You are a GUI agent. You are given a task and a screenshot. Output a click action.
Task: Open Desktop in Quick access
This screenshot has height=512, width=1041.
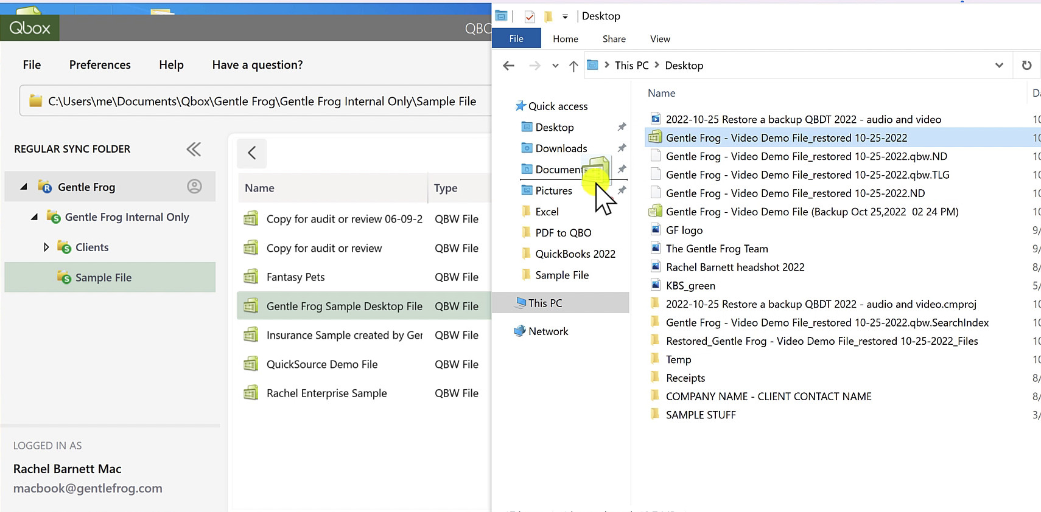pos(555,128)
